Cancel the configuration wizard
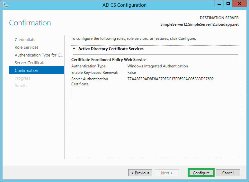Image resolution: width=249 pixels, height=182 pixels. coord(228,173)
